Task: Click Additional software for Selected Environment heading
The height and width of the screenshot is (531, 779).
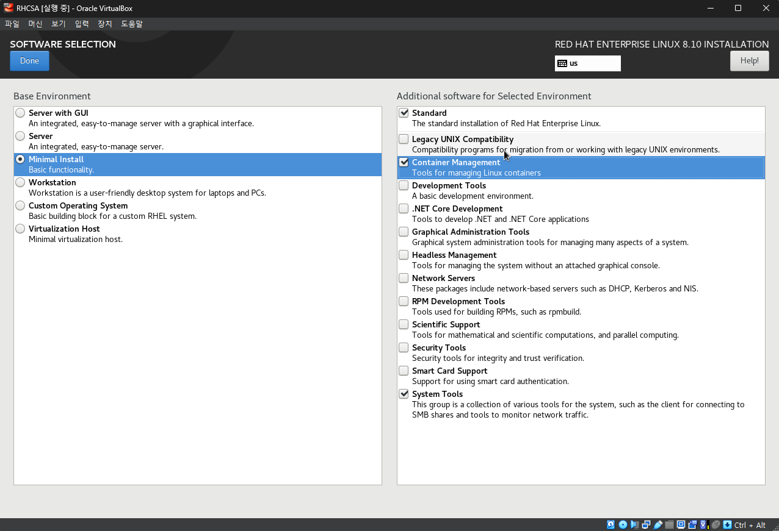Action: pos(494,96)
